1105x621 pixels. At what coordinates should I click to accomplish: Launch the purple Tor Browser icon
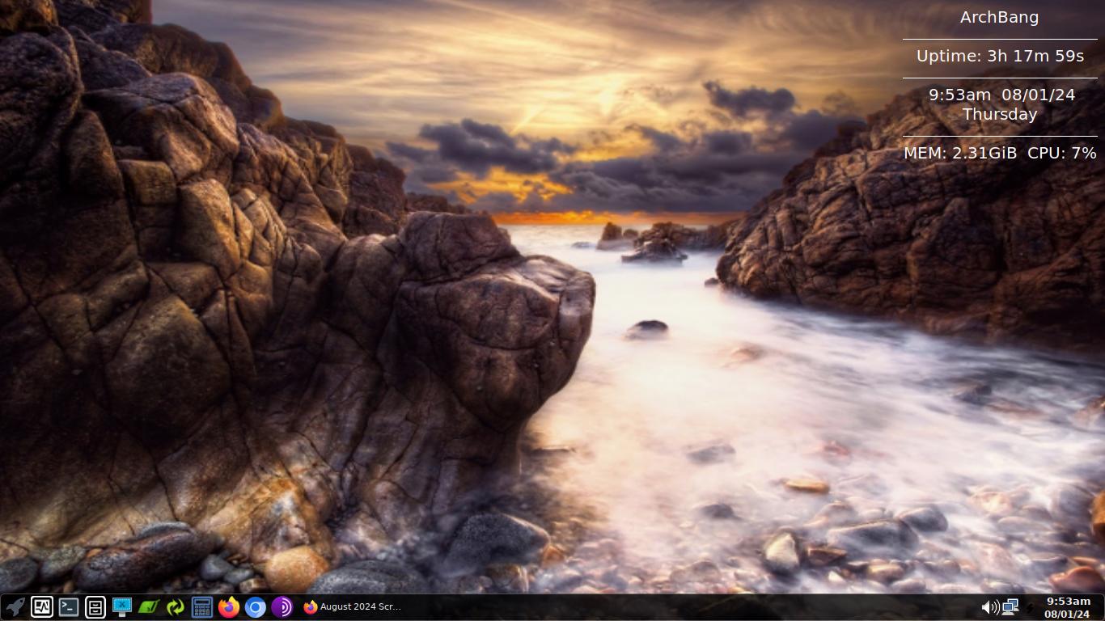282,606
